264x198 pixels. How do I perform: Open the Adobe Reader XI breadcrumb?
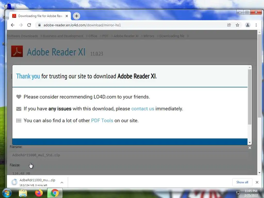coord(126,36)
